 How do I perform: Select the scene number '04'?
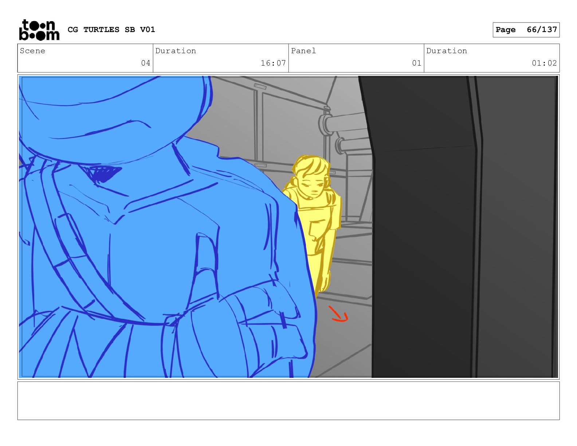(x=146, y=63)
